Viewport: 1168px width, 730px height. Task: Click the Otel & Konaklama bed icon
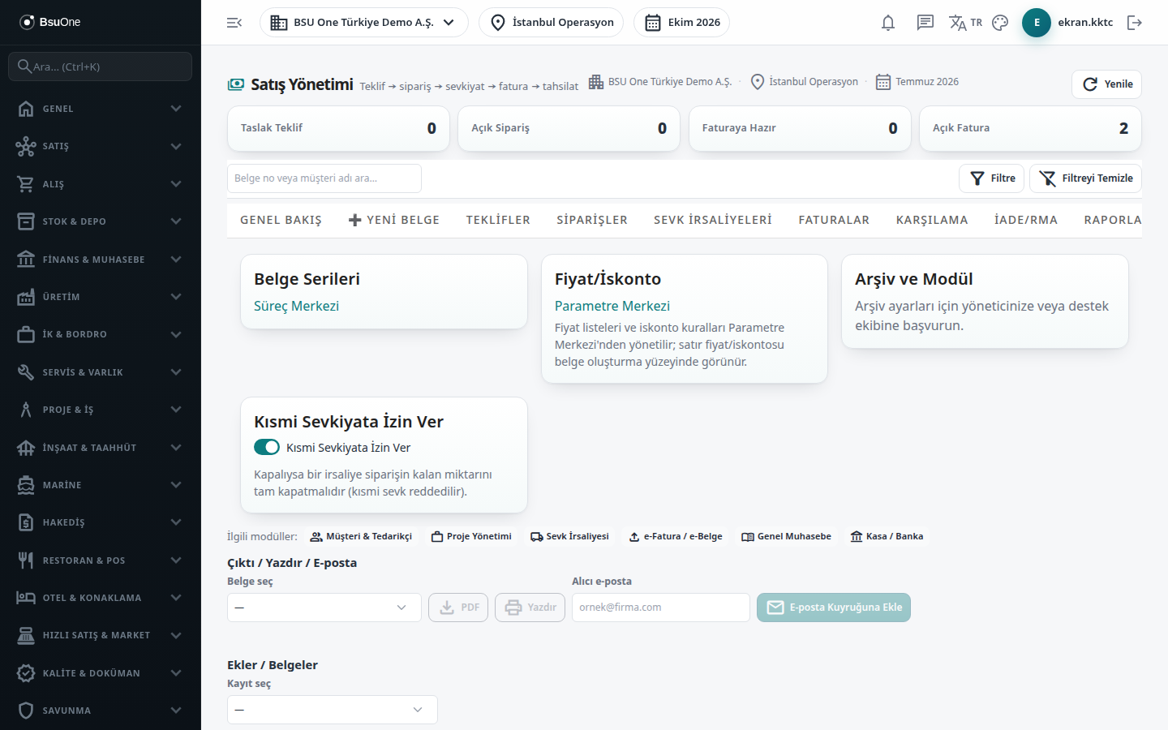pyautogui.click(x=26, y=598)
